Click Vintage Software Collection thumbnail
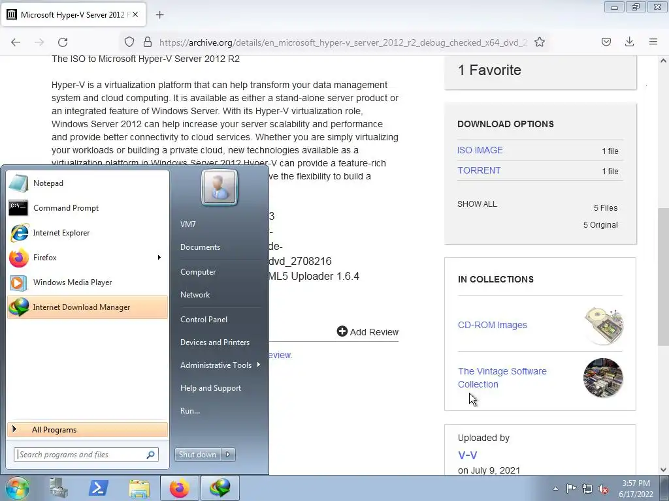The width and height of the screenshot is (669, 501). tap(603, 378)
